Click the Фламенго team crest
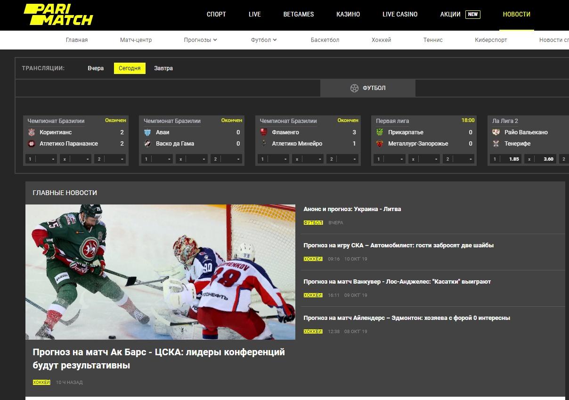This screenshot has width=569, height=400. 264,132
